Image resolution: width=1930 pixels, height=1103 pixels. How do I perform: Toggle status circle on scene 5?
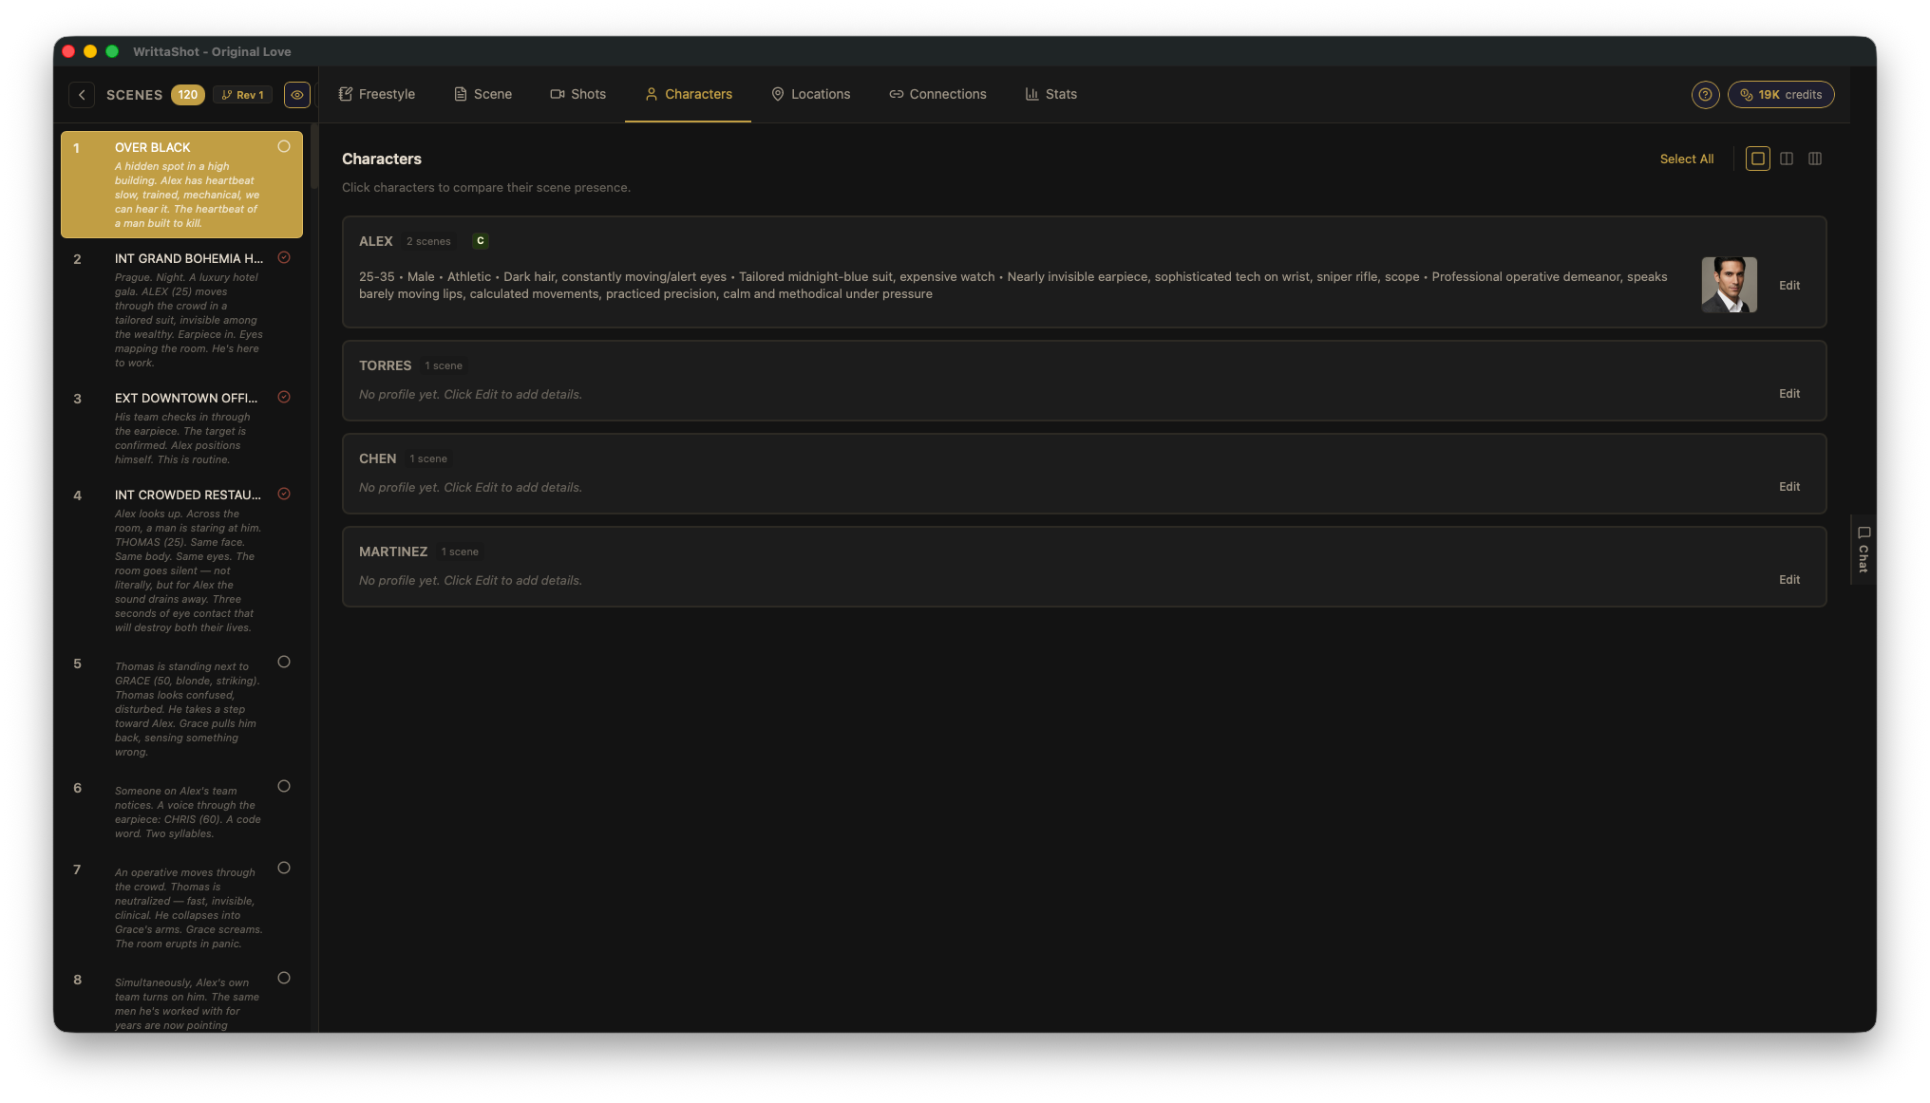(x=284, y=663)
